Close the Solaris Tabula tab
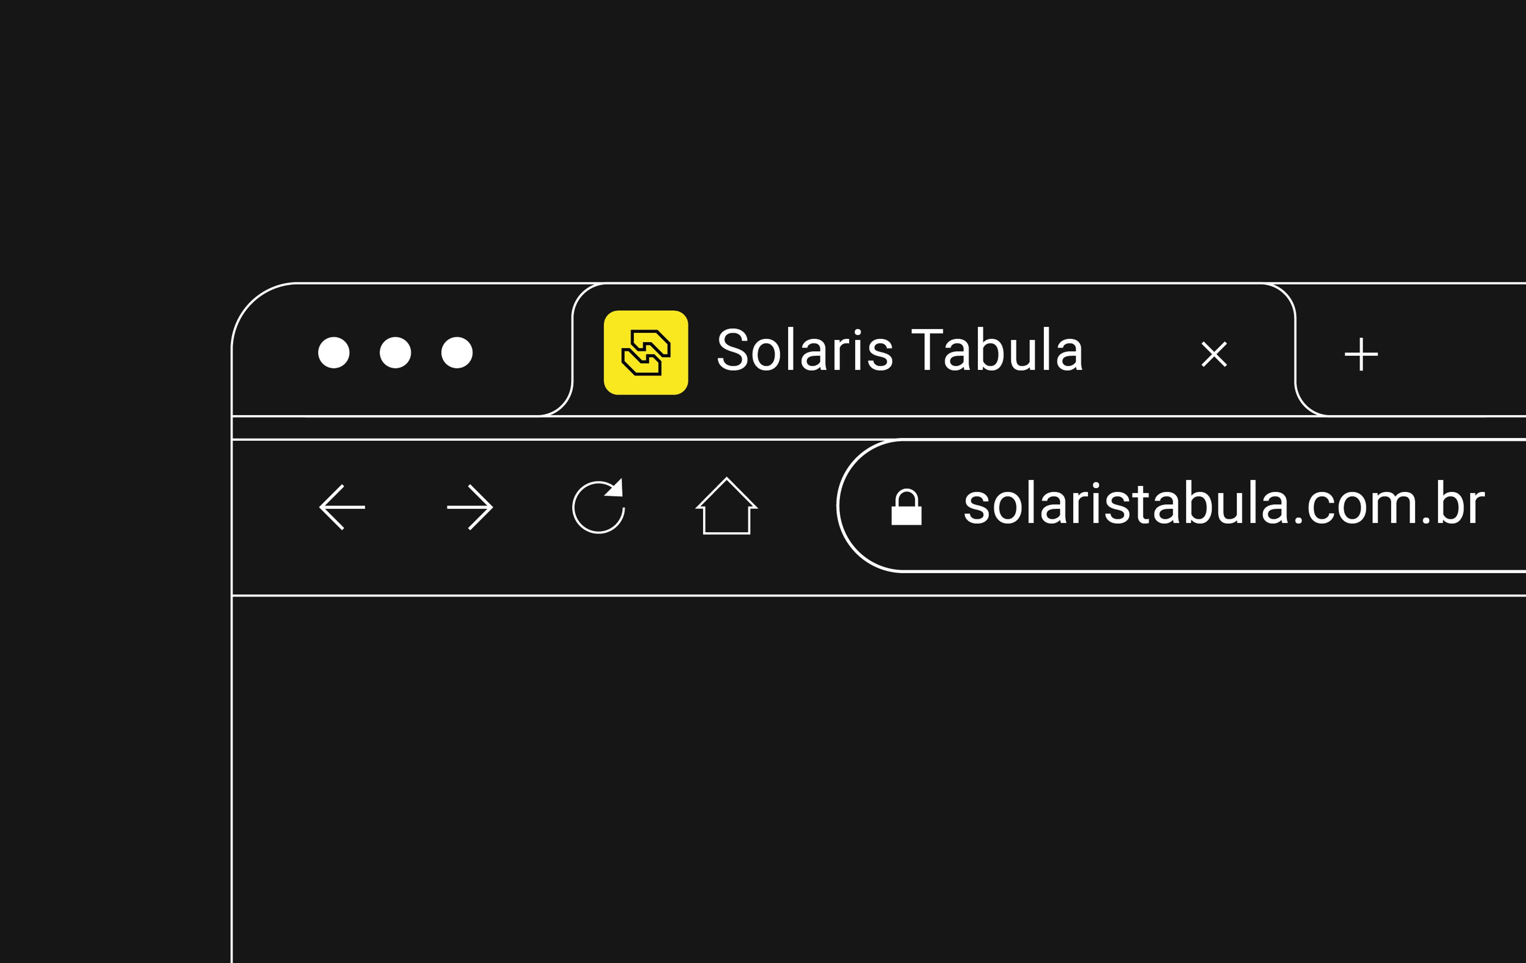 click(x=1214, y=354)
